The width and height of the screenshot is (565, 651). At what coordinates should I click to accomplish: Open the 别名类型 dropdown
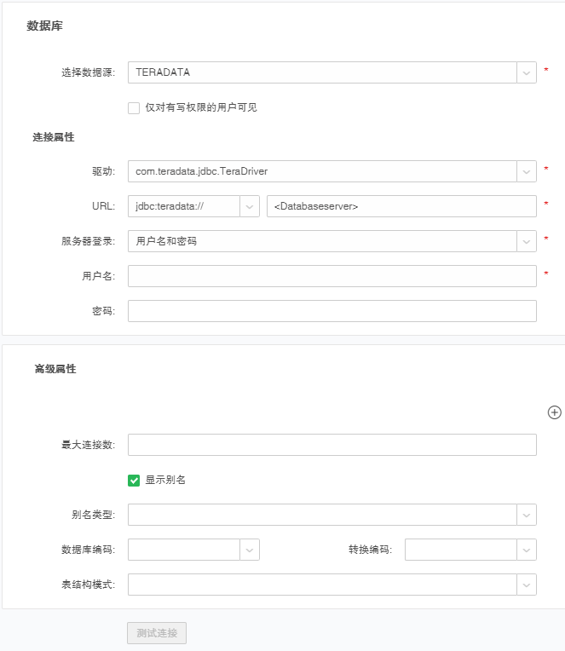526,515
